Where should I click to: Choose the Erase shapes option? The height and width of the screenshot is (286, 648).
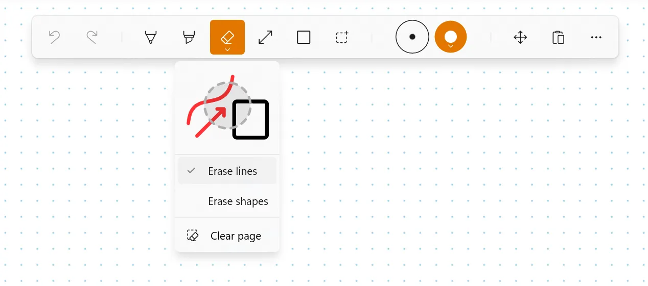[x=227, y=201]
